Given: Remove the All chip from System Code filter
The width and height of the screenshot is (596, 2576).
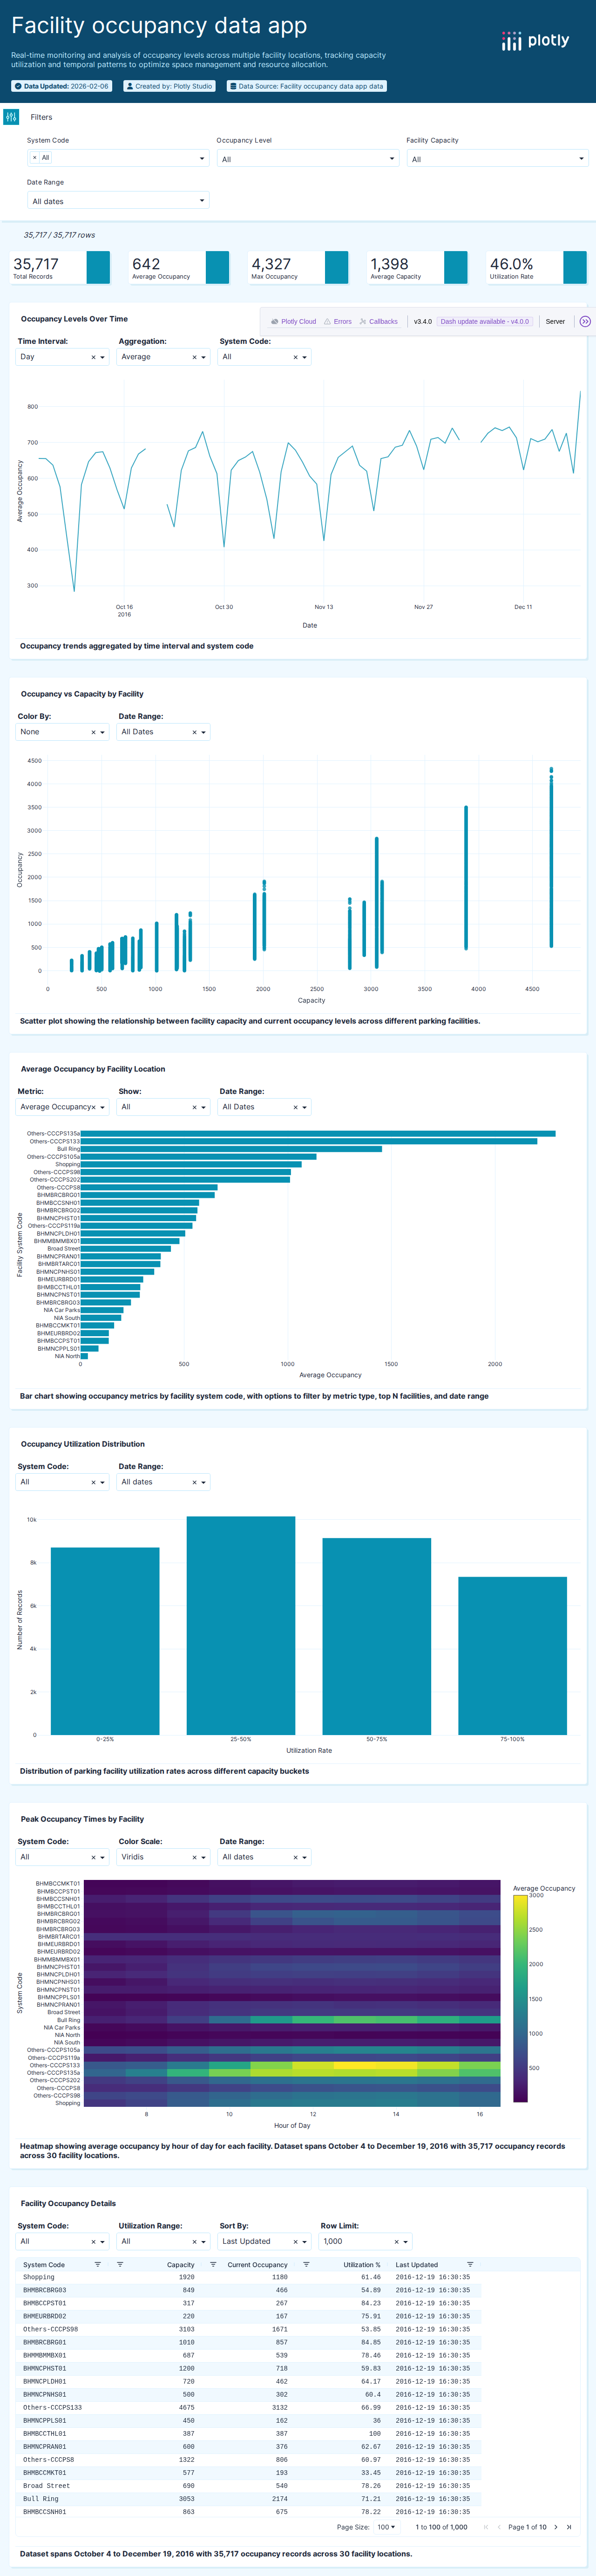Looking at the screenshot, I should click(x=34, y=158).
